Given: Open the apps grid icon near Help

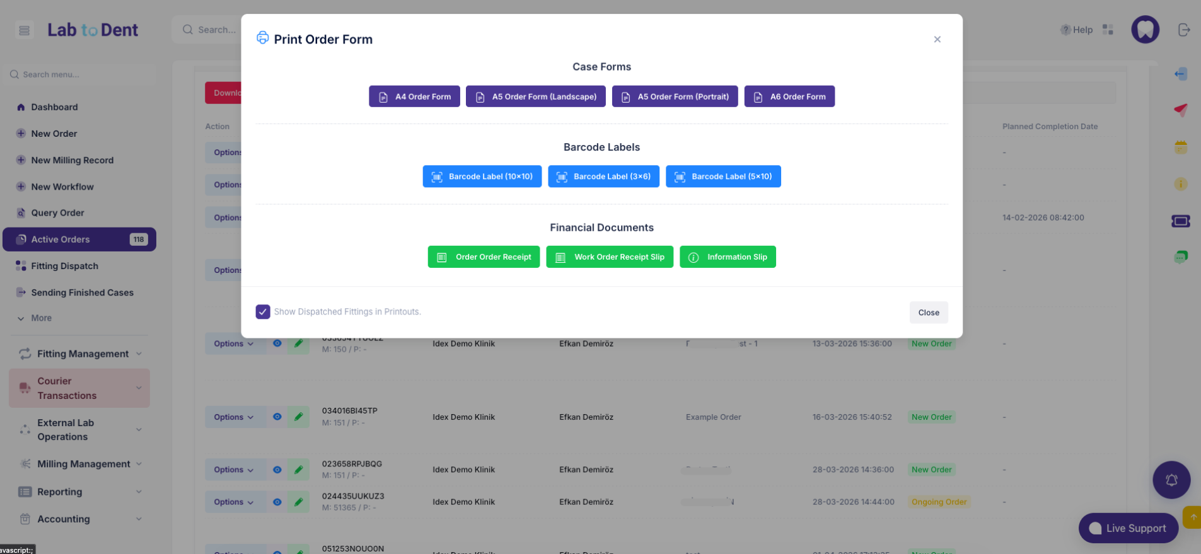Looking at the screenshot, I should click(x=1108, y=30).
